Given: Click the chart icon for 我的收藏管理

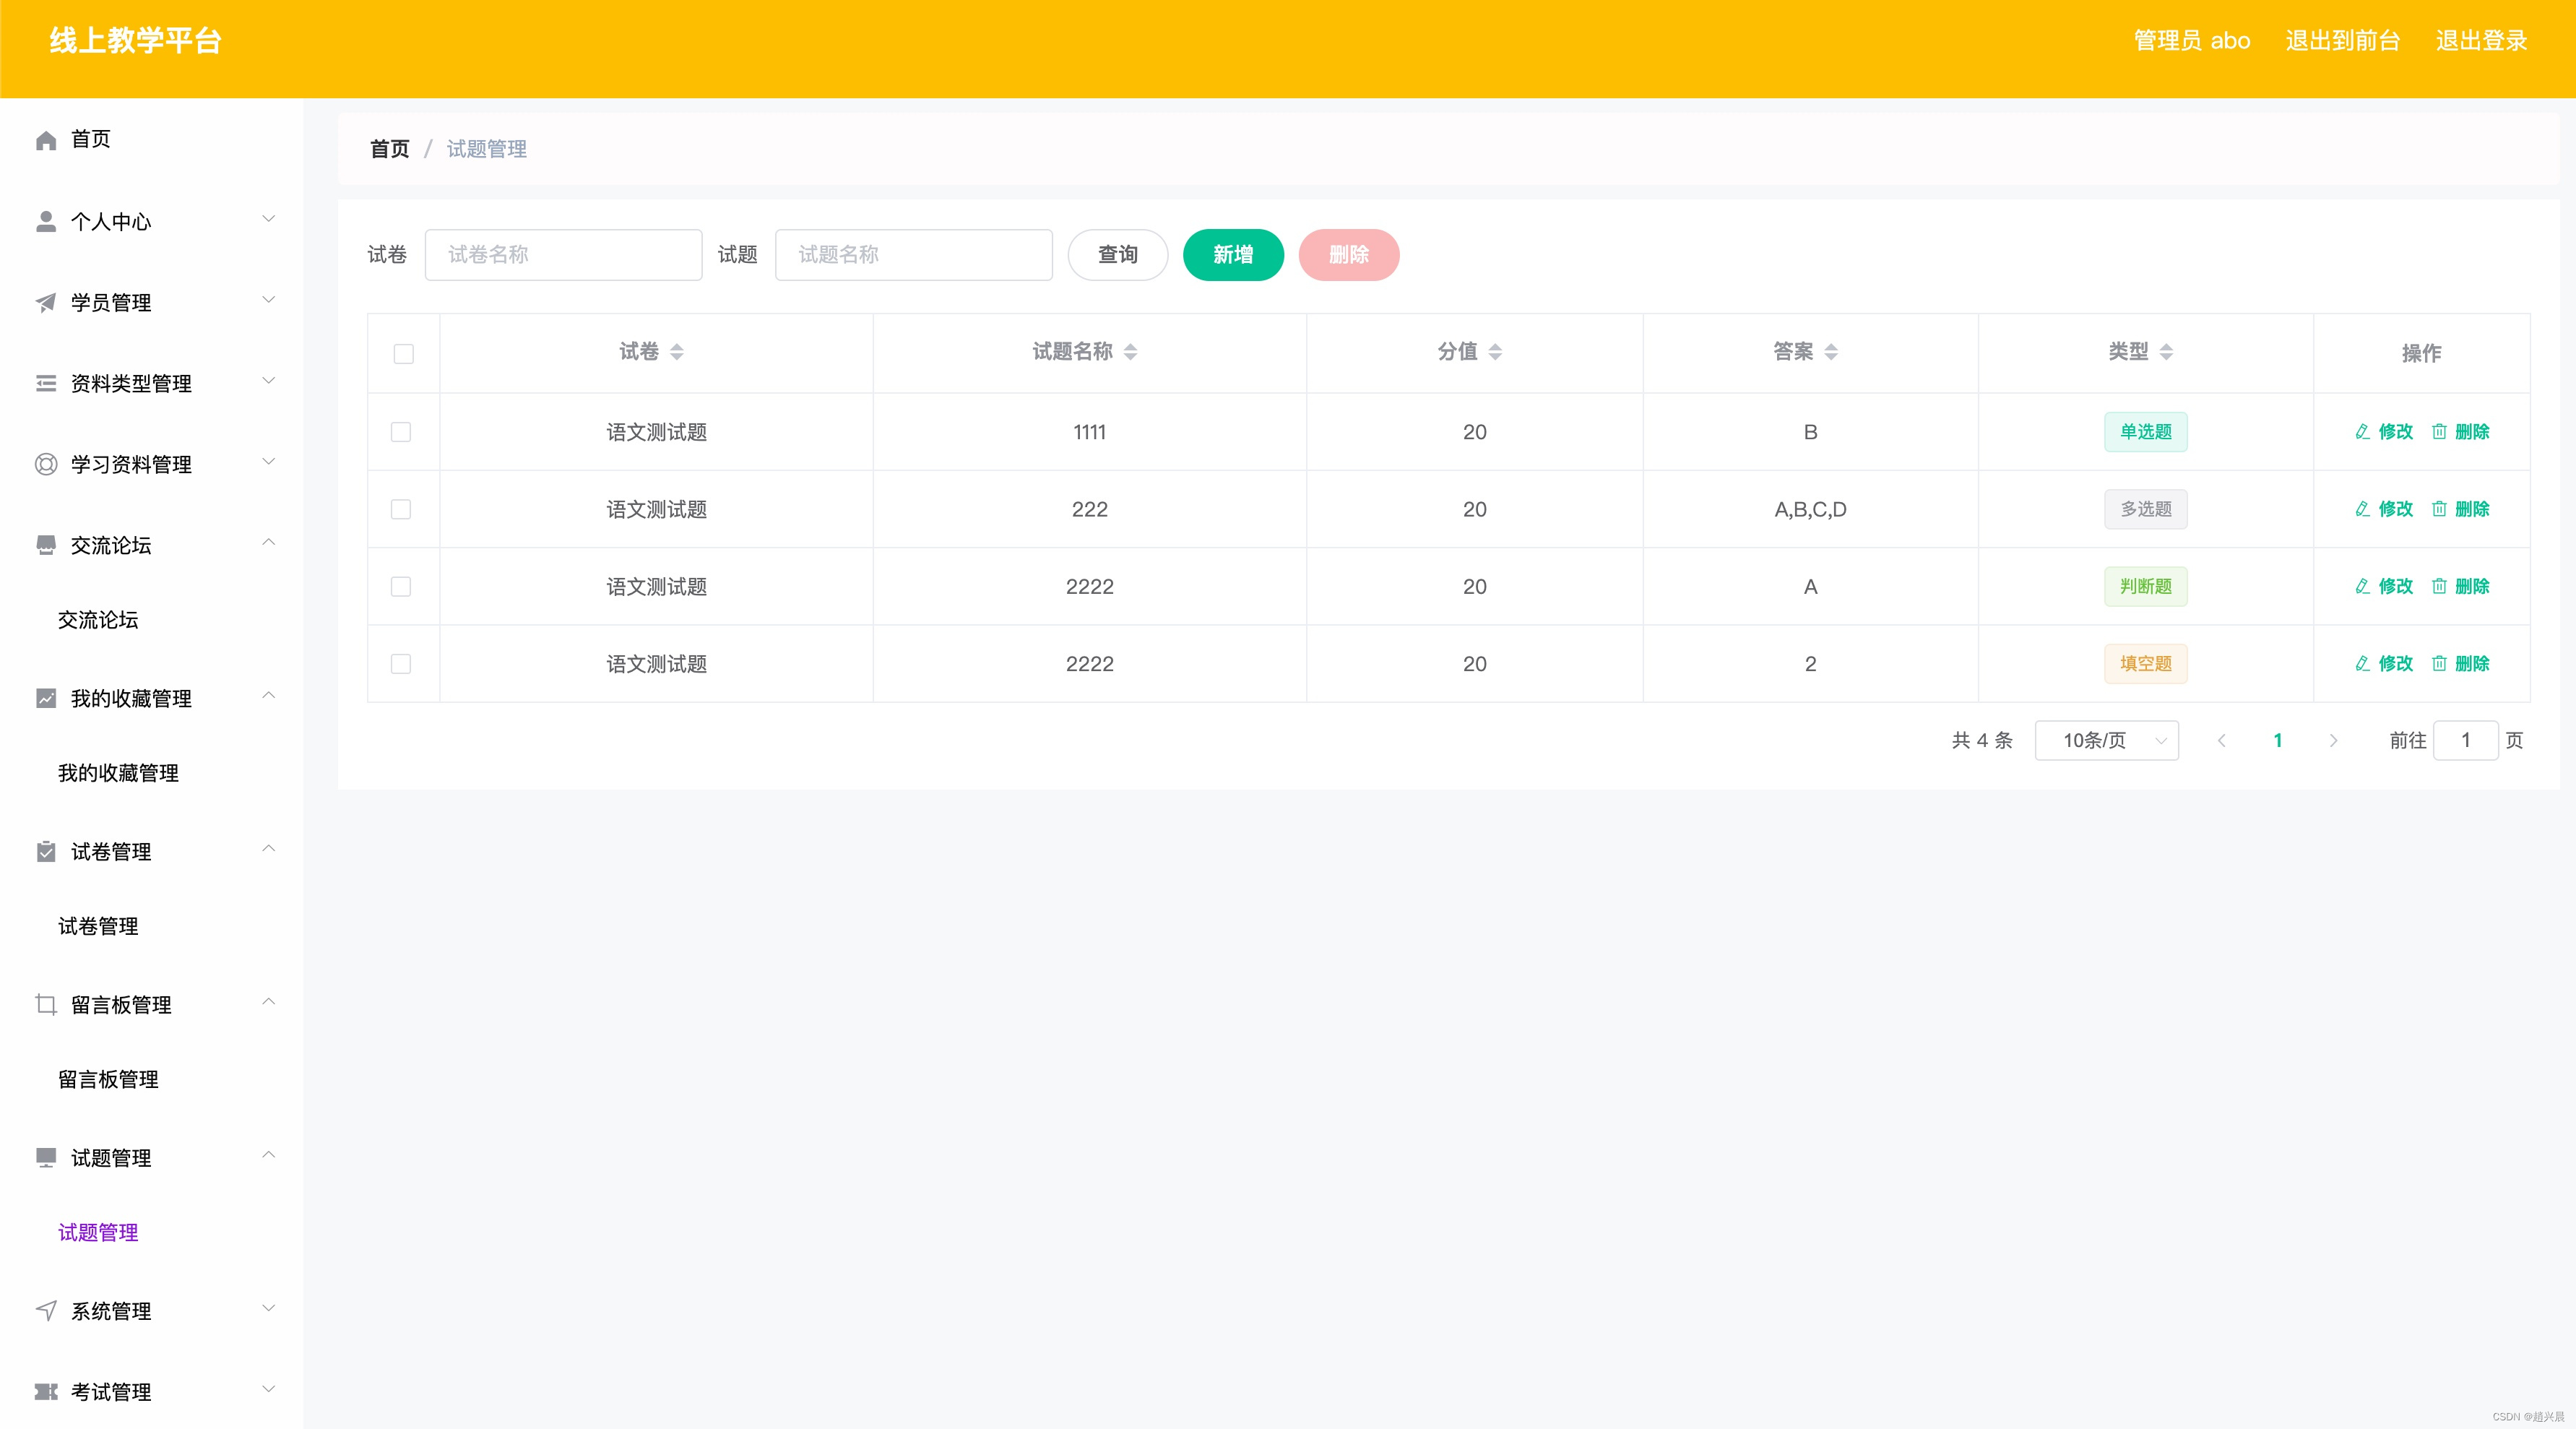Looking at the screenshot, I should tap(46, 699).
